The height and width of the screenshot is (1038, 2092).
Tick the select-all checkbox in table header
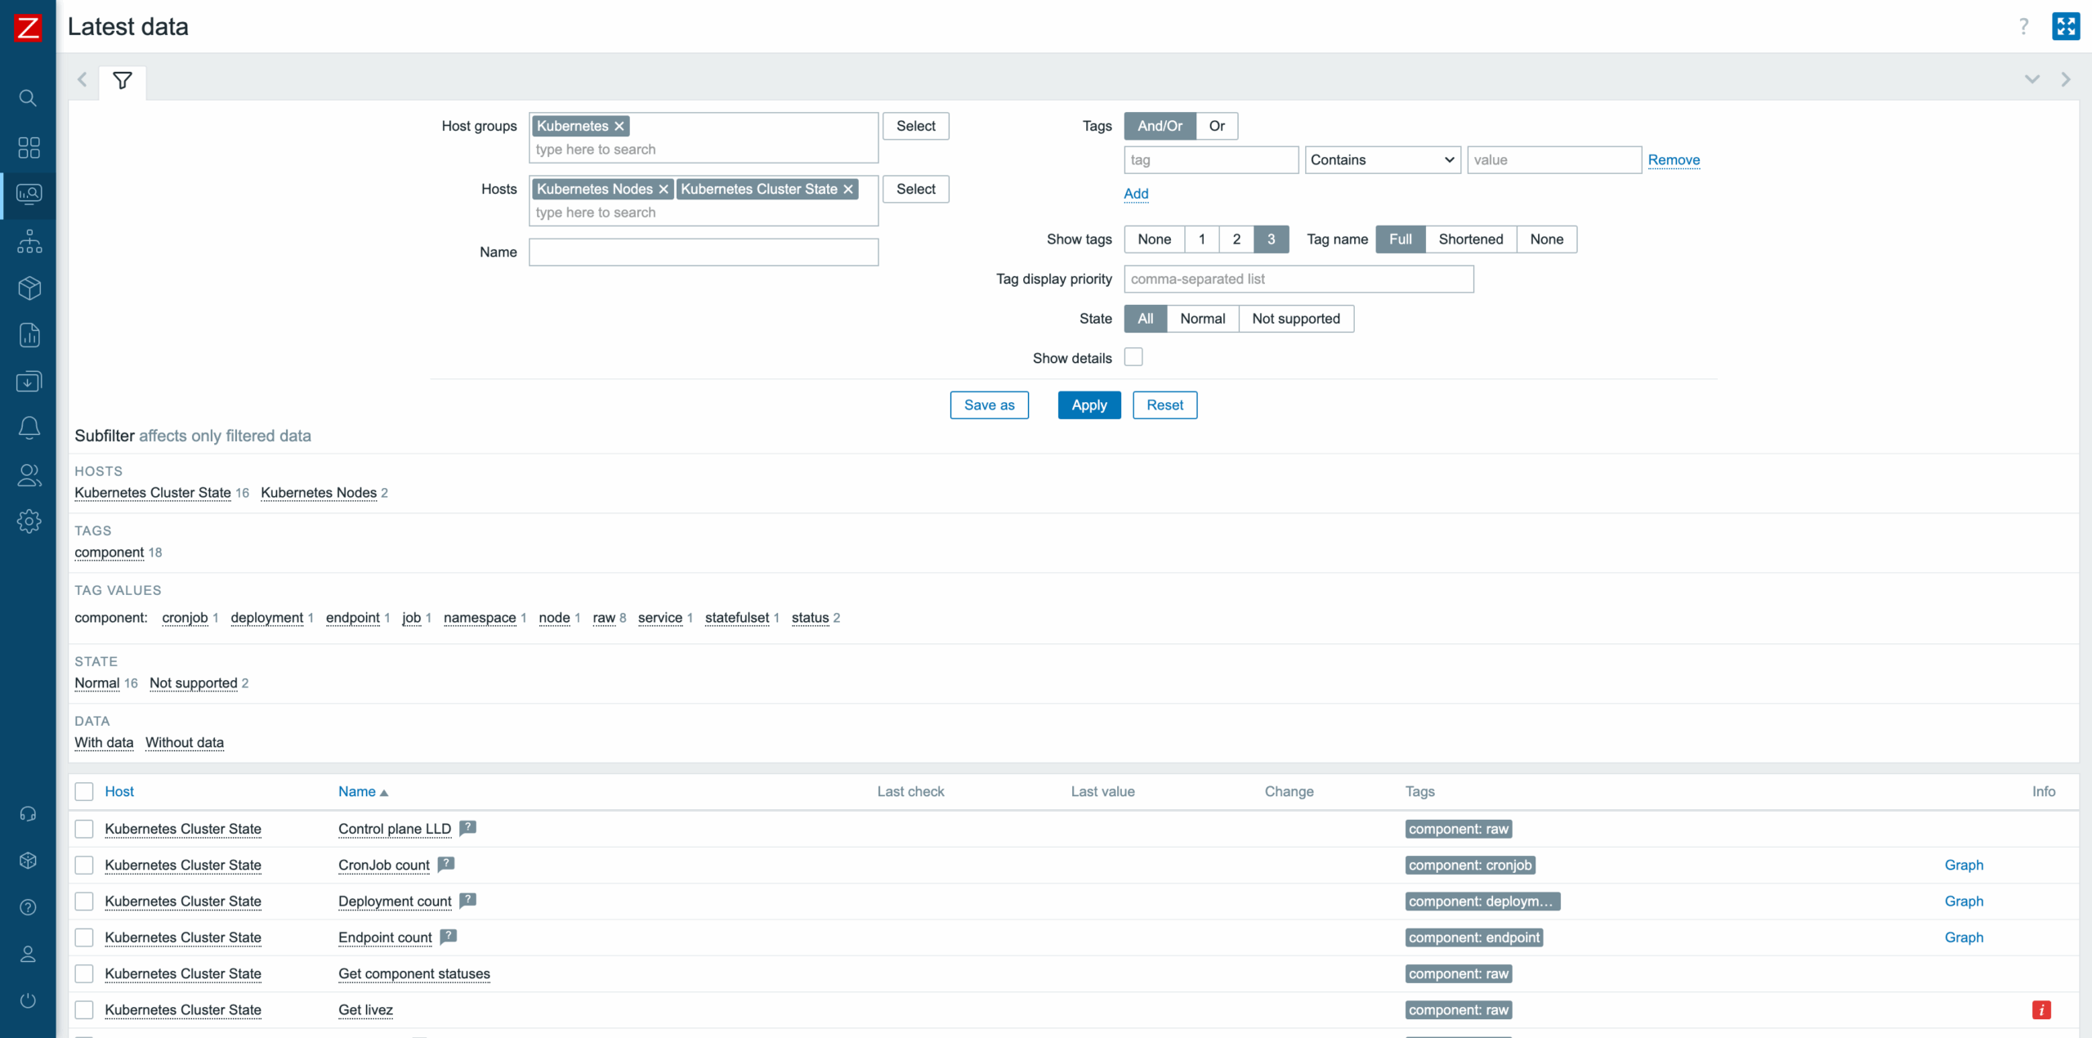tap(84, 791)
